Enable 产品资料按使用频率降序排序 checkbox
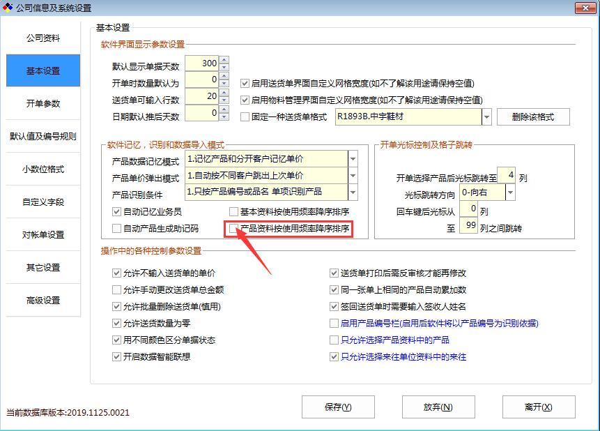600x431 pixels. [x=233, y=228]
